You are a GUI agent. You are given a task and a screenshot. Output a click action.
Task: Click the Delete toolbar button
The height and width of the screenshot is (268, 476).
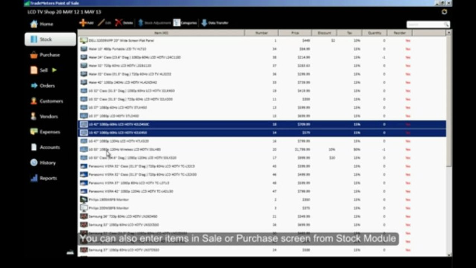124,23
